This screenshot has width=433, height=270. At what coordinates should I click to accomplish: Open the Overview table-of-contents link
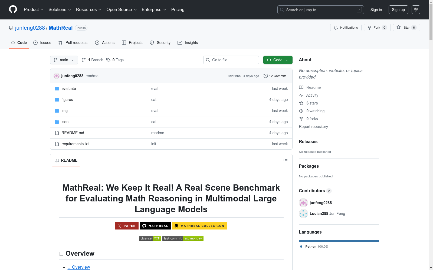pos(79,267)
